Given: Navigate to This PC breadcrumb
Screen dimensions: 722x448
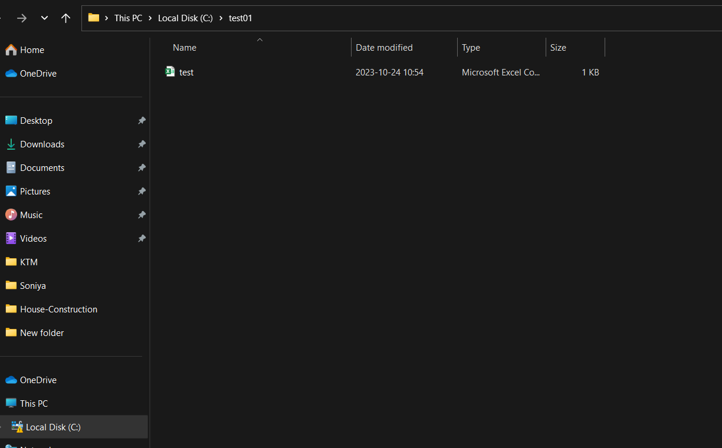Looking at the screenshot, I should (x=128, y=18).
